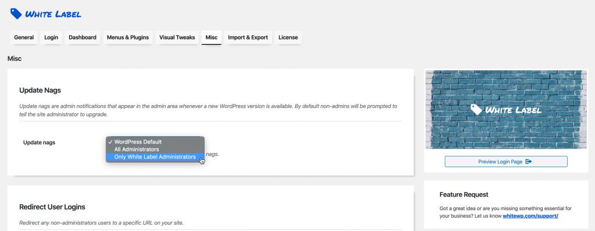Click the Preview Login Page button
This screenshot has width=595, height=231.
[x=506, y=161]
